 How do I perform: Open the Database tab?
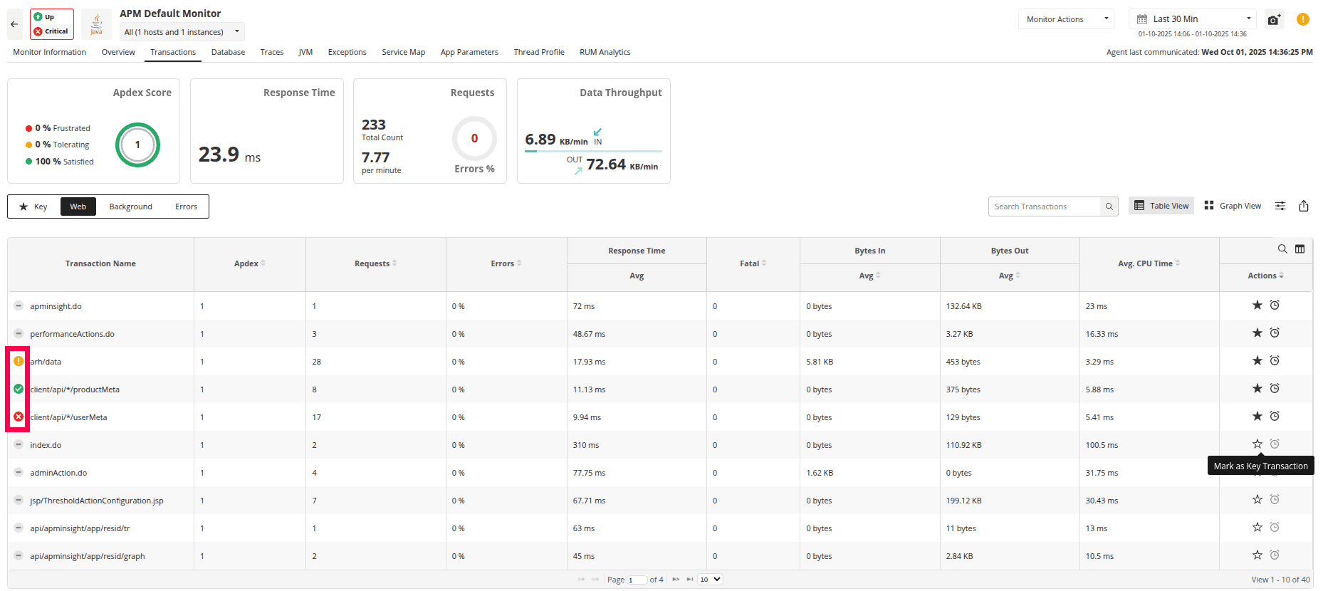[x=228, y=52]
